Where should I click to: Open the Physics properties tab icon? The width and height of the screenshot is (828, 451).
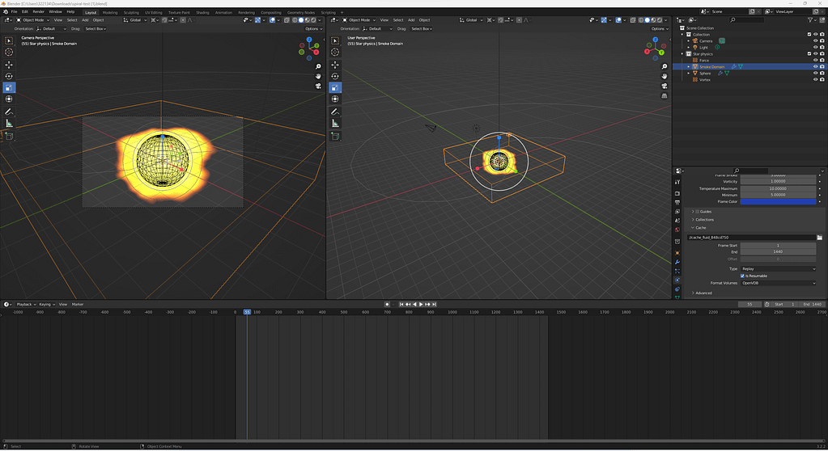click(x=677, y=280)
